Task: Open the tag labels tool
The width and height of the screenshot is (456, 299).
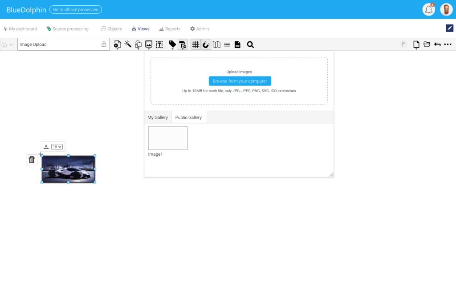Action: [172, 44]
